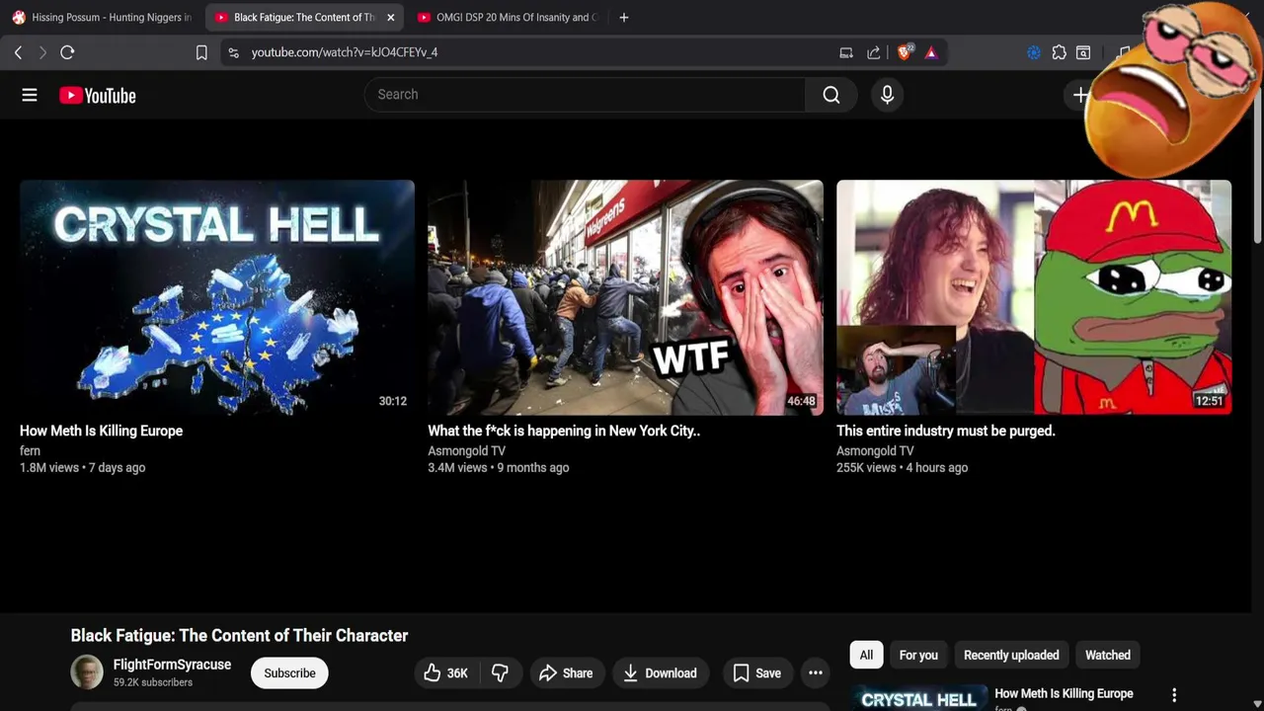The height and width of the screenshot is (711, 1264).
Task: Click heading Black Fatigue: The Content of Their Character
Action: [239, 635]
